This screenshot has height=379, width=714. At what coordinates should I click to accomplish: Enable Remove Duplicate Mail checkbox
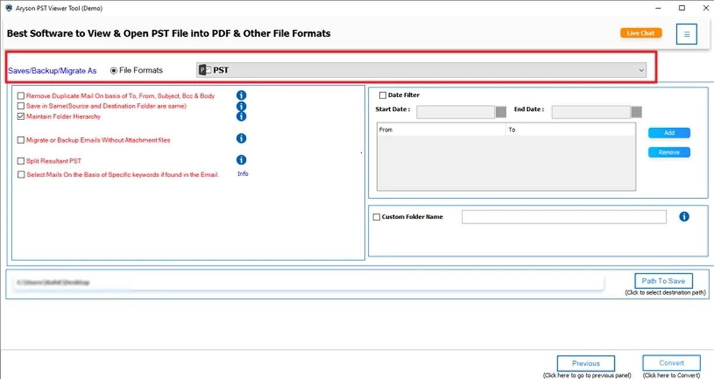pos(21,96)
